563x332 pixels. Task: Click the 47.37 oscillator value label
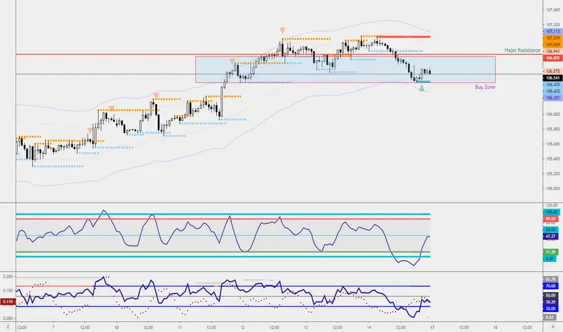pyautogui.click(x=550, y=237)
